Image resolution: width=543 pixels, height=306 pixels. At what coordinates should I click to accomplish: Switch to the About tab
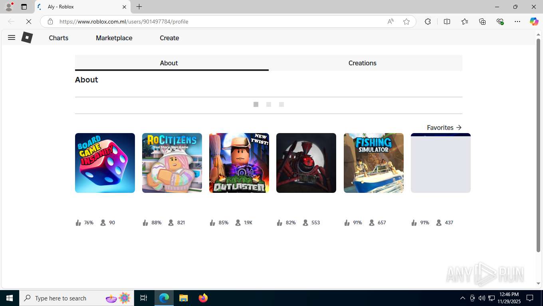pyautogui.click(x=172, y=63)
